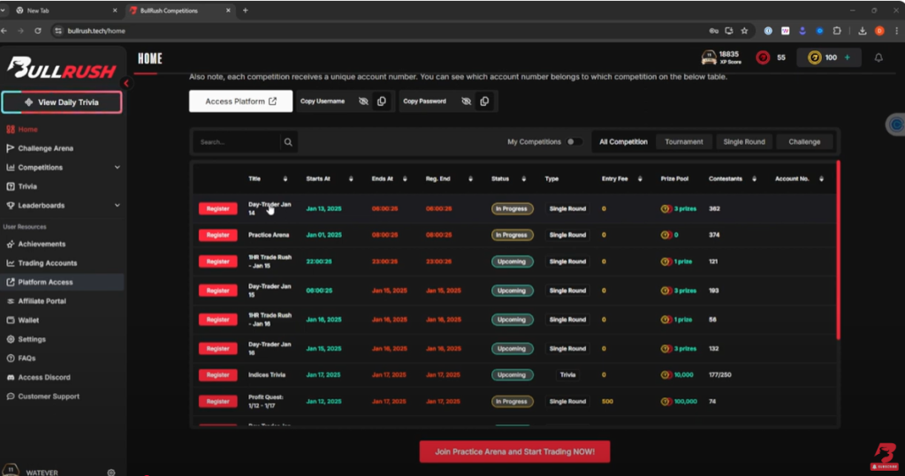This screenshot has width=905, height=476.
Task: Click the gear icon beside WATEVER profile
Action: 110,472
